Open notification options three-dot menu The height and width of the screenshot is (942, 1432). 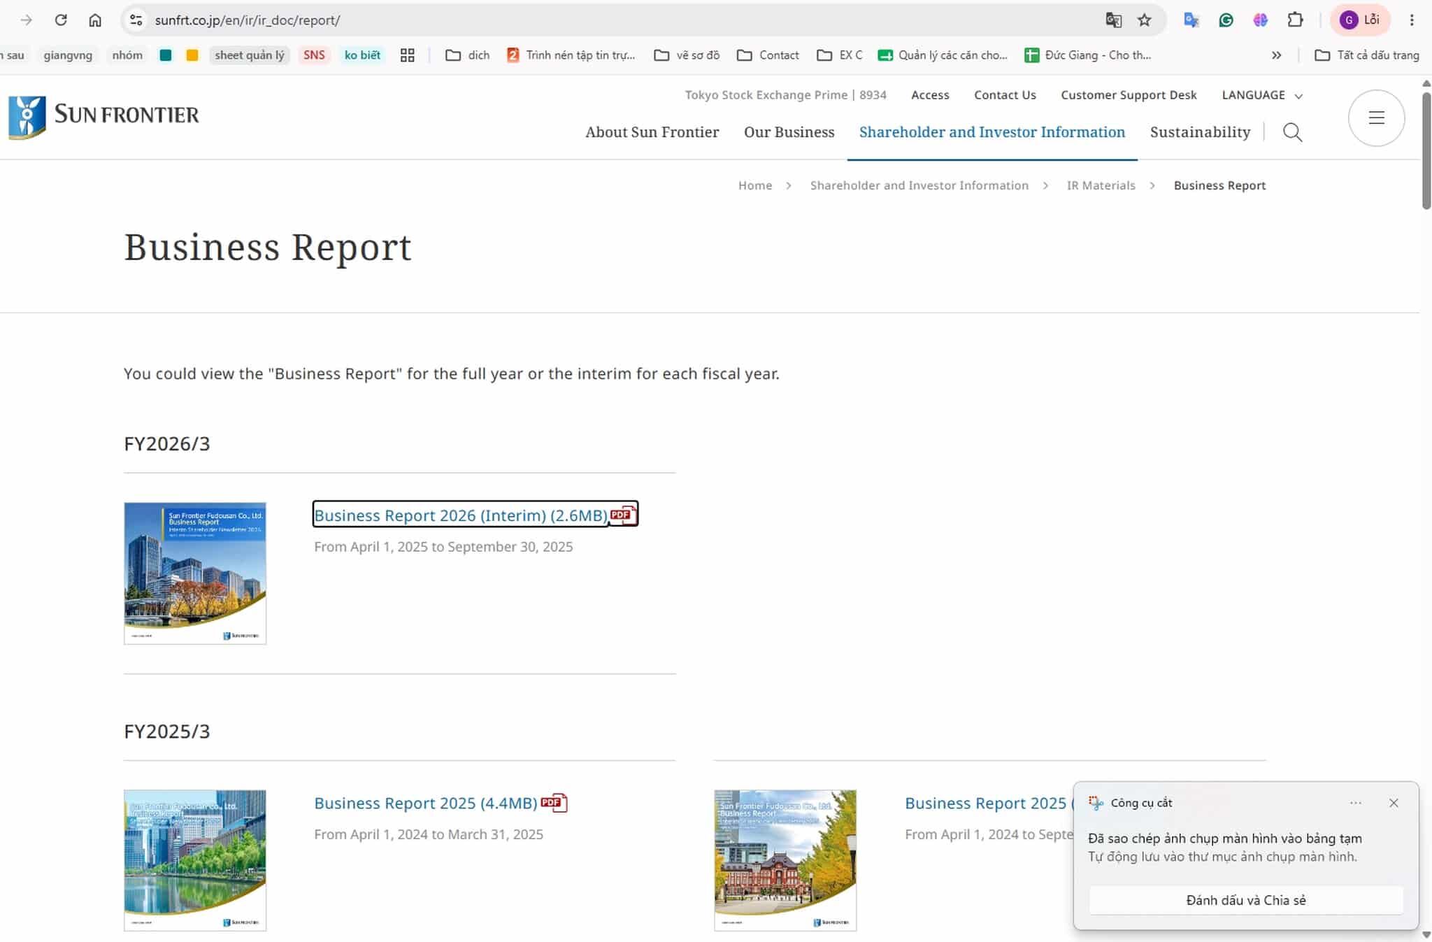coord(1356,803)
